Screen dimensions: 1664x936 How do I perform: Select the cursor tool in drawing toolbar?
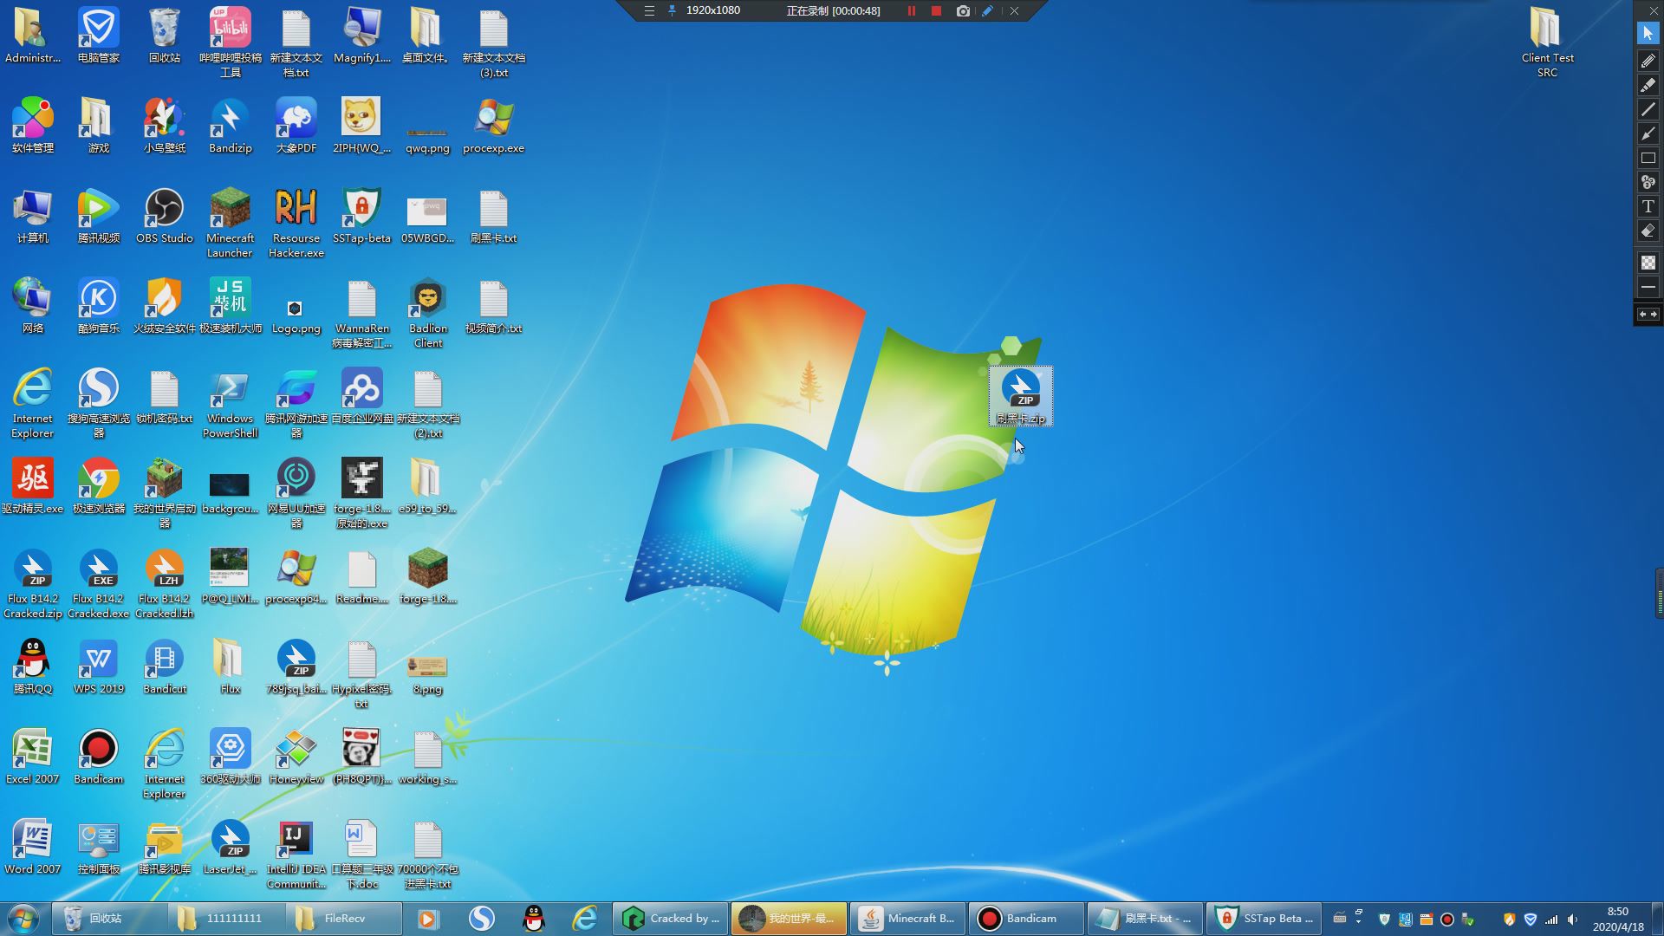[x=1648, y=33]
